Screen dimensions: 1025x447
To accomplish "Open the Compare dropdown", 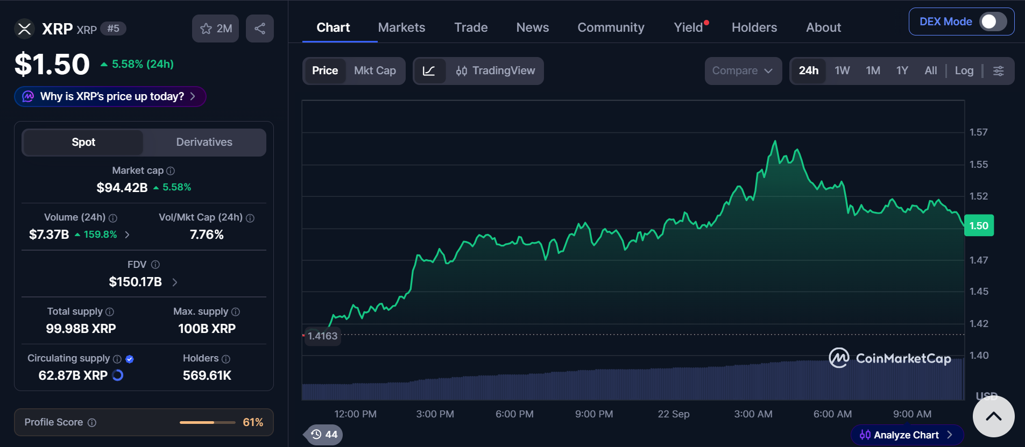I will [x=743, y=71].
